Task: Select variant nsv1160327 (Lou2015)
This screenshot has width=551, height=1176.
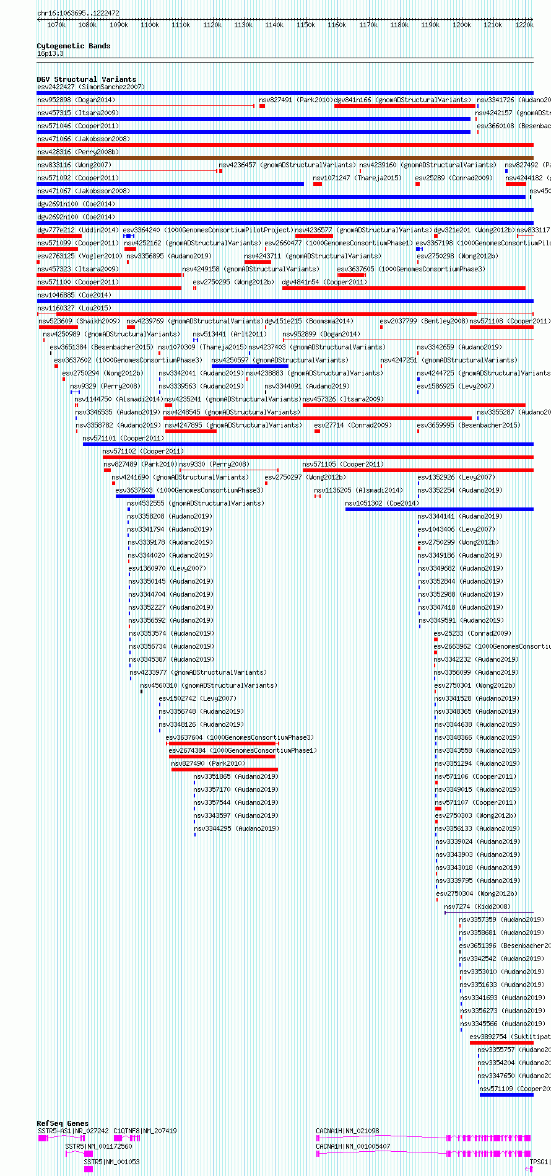Action: coord(74,308)
